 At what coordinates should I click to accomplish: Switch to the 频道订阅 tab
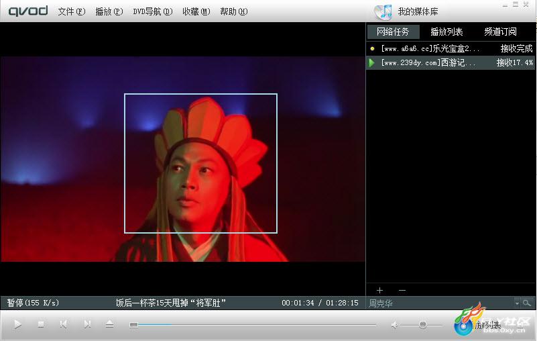[x=500, y=32]
